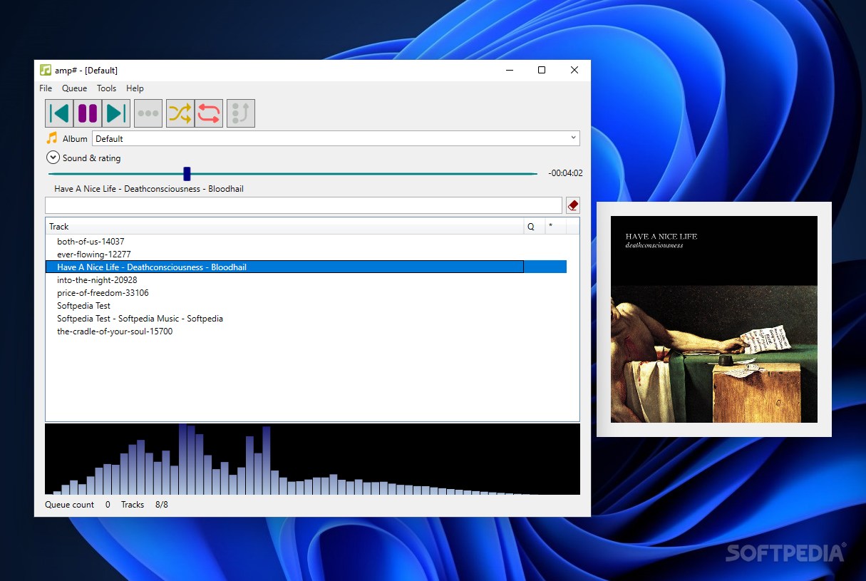Click the now playing title above filter box
866x581 pixels.
[149, 189]
